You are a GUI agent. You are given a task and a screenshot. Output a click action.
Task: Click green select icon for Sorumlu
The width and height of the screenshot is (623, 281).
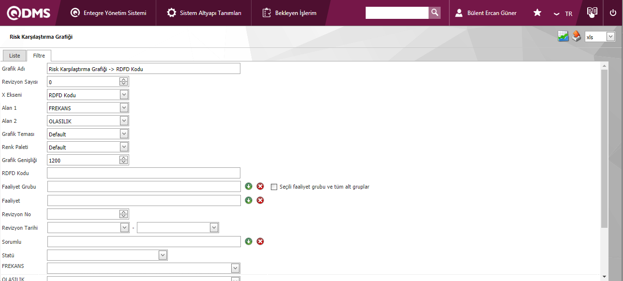(x=249, y=241)
